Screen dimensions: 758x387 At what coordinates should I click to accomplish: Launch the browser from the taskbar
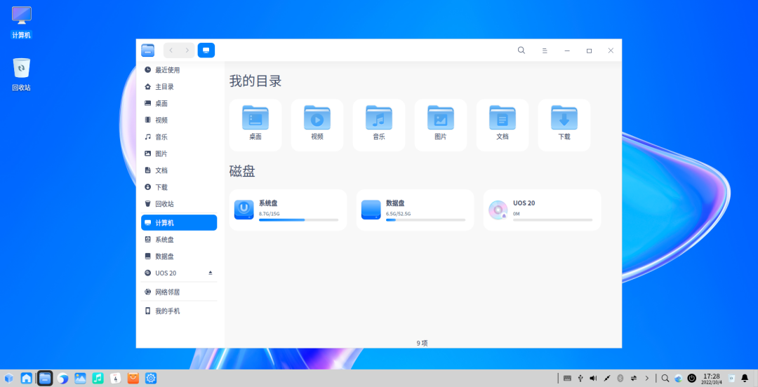[62, 379]
